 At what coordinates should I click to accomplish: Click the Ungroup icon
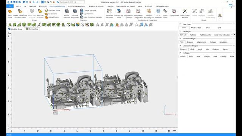(202, 11)
